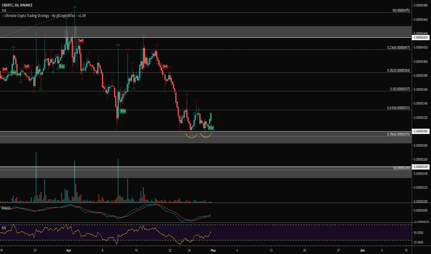Click the 15 date on time axis
This screenshot has width=431, height=254.
click(136, 250)
